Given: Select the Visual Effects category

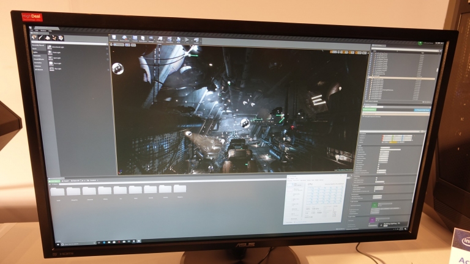Looking at the screenshot, I should [x=39, y=59].
